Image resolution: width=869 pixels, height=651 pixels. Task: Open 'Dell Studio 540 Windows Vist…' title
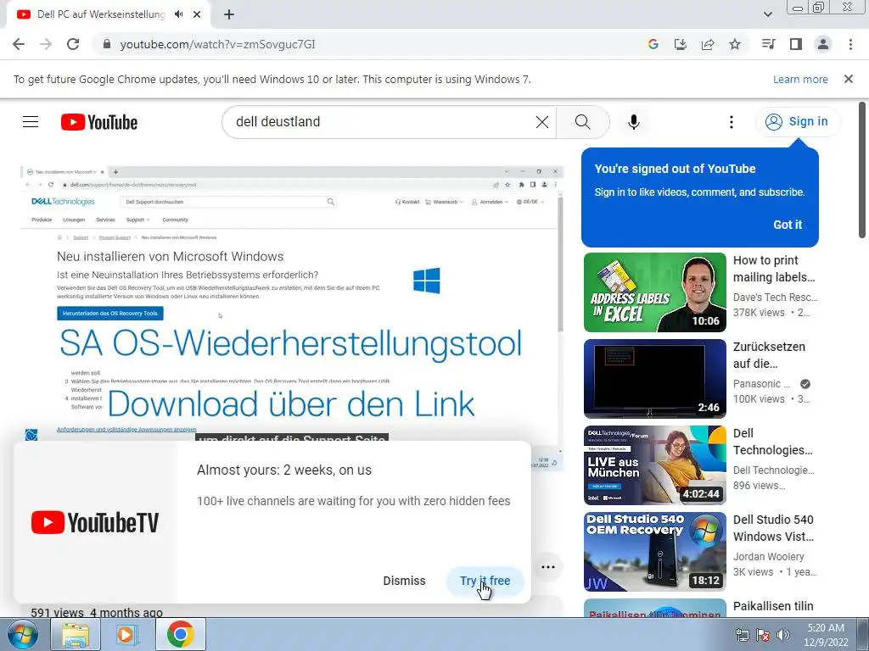774,527
